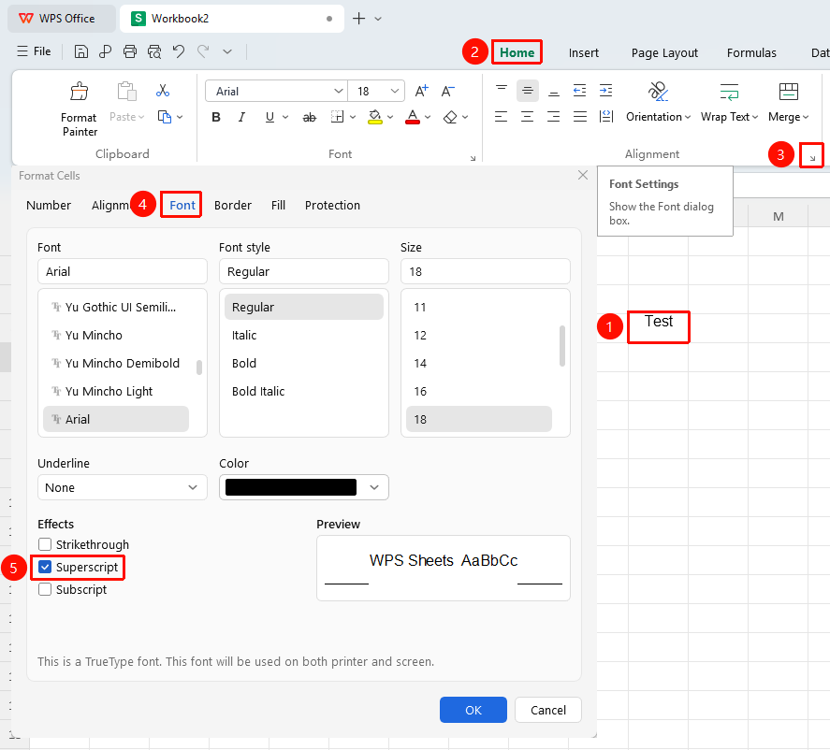830x750 pixels.
Task: Expand the Orientation options arrow
Action: pyautogui.click(x=688, y=117)
